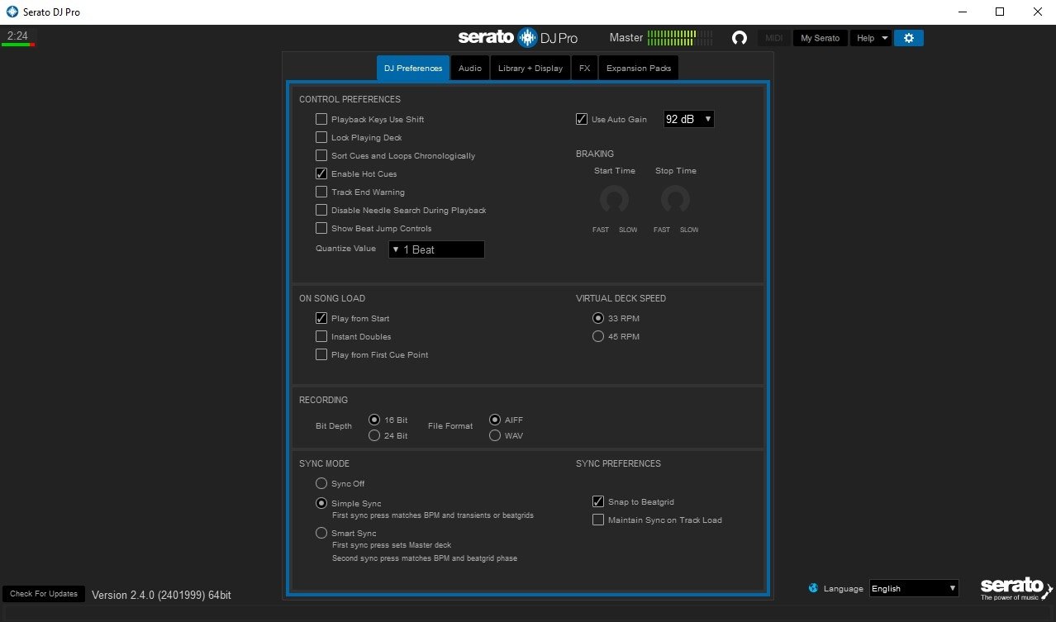This screenshot has height=622, width=1056.
Task: Select Smart Sync mode
Action: coord(321,533)
